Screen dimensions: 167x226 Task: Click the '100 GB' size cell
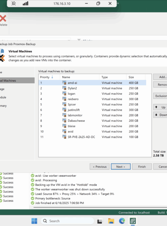point(134,137)
